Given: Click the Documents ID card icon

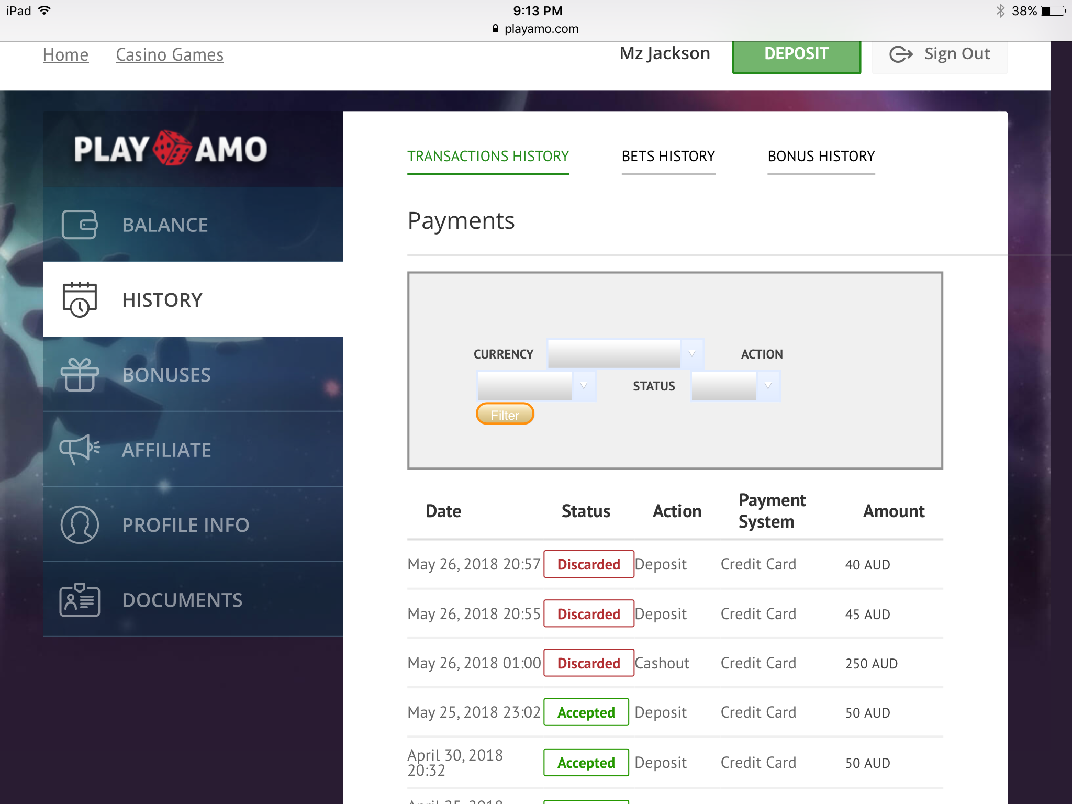Looking at the screenshot, I should click(x=80, y=600).
